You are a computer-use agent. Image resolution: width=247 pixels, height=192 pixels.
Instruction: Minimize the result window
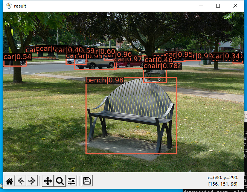tap(201, 6)
